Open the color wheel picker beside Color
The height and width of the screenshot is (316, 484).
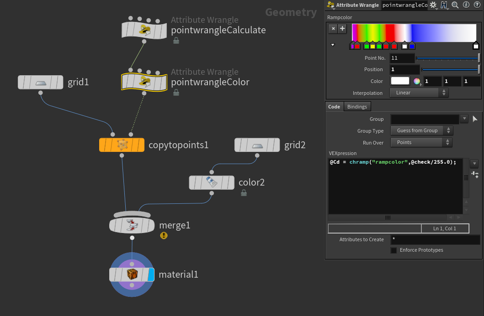pyautogui.click(x=417, y=82)
